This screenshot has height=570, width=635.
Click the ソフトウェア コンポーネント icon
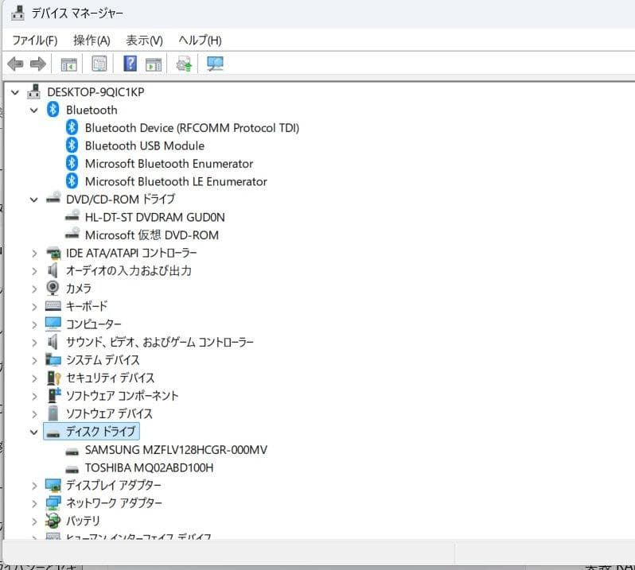[x=54, y=395]
